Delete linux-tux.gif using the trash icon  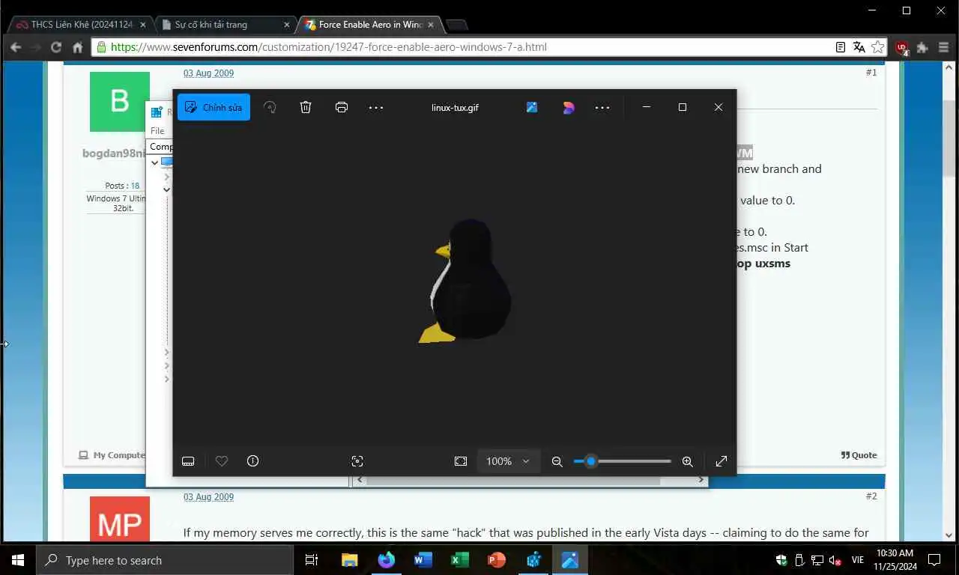tap(306, 107)
